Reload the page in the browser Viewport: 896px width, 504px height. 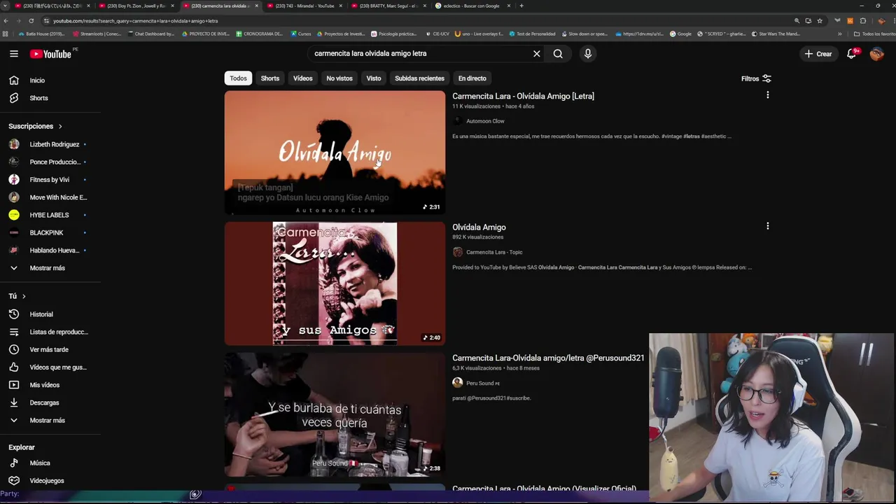click(x=31, y=21)
